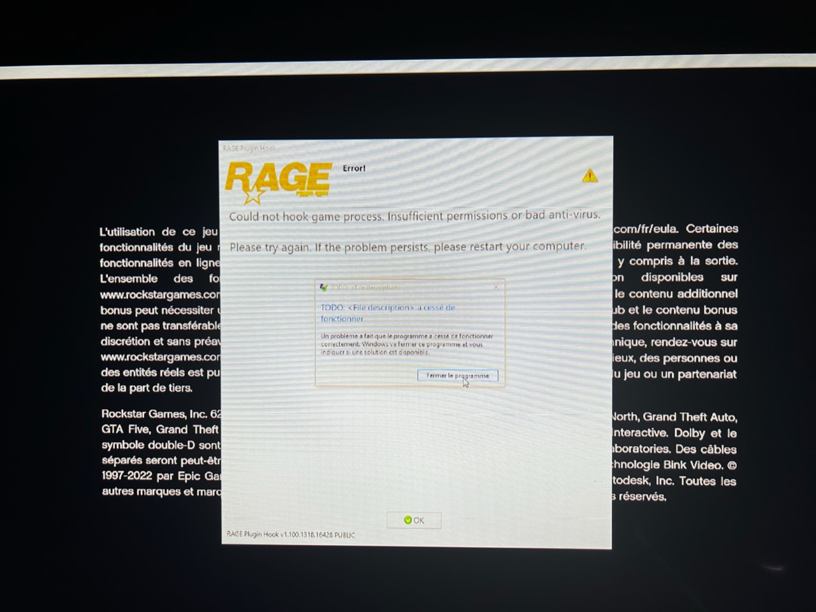Click the OK button in RAGE dialog
The width and height of the screenshot is (816, 612).
[414, 520]
